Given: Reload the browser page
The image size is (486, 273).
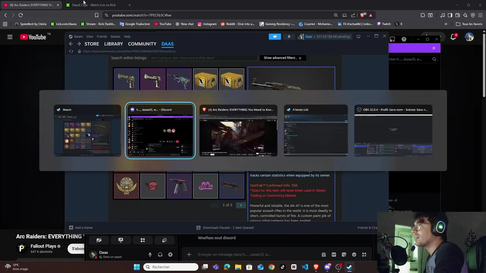Looking at the screenshot, I should point(21,15).
